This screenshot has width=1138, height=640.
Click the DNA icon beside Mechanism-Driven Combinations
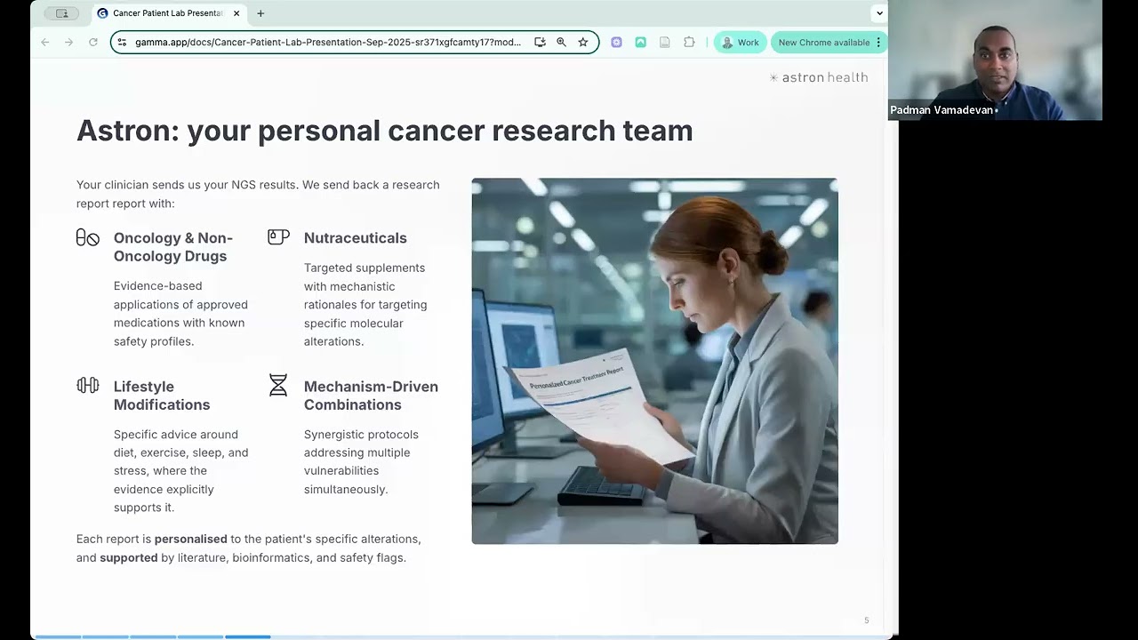[x=278, y=385]
